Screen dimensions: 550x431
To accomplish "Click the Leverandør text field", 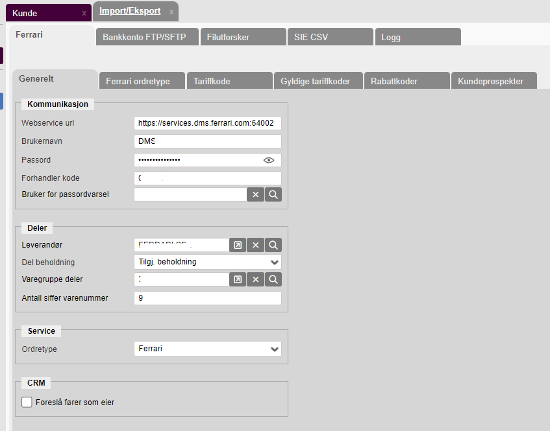I will [182, 245].
